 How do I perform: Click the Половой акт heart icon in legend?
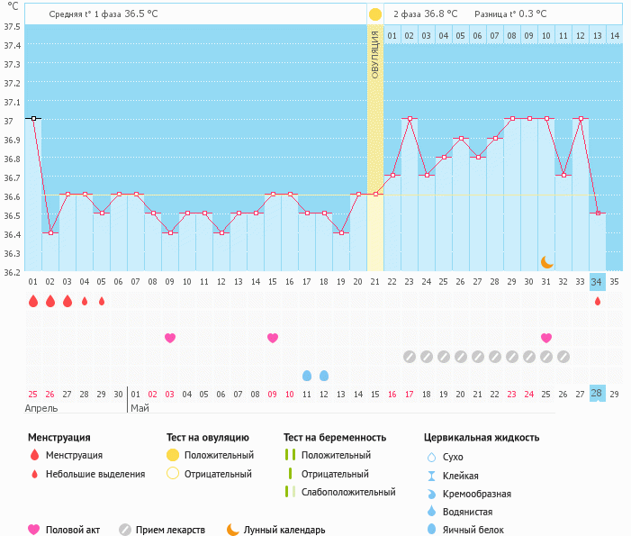(34, 530)
